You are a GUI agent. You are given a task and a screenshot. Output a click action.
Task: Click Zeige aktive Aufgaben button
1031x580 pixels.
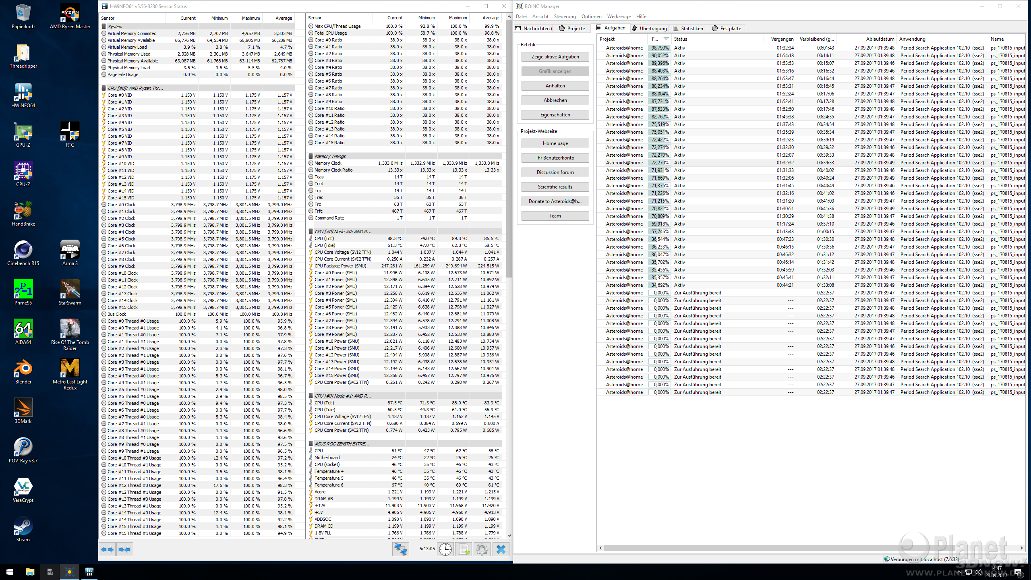555,57
